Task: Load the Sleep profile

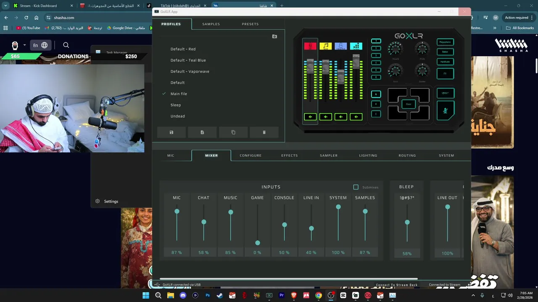Action: [176, 105]
